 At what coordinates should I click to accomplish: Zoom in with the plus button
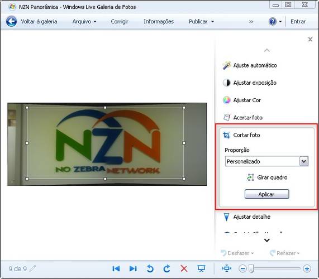tap(307, 268)
